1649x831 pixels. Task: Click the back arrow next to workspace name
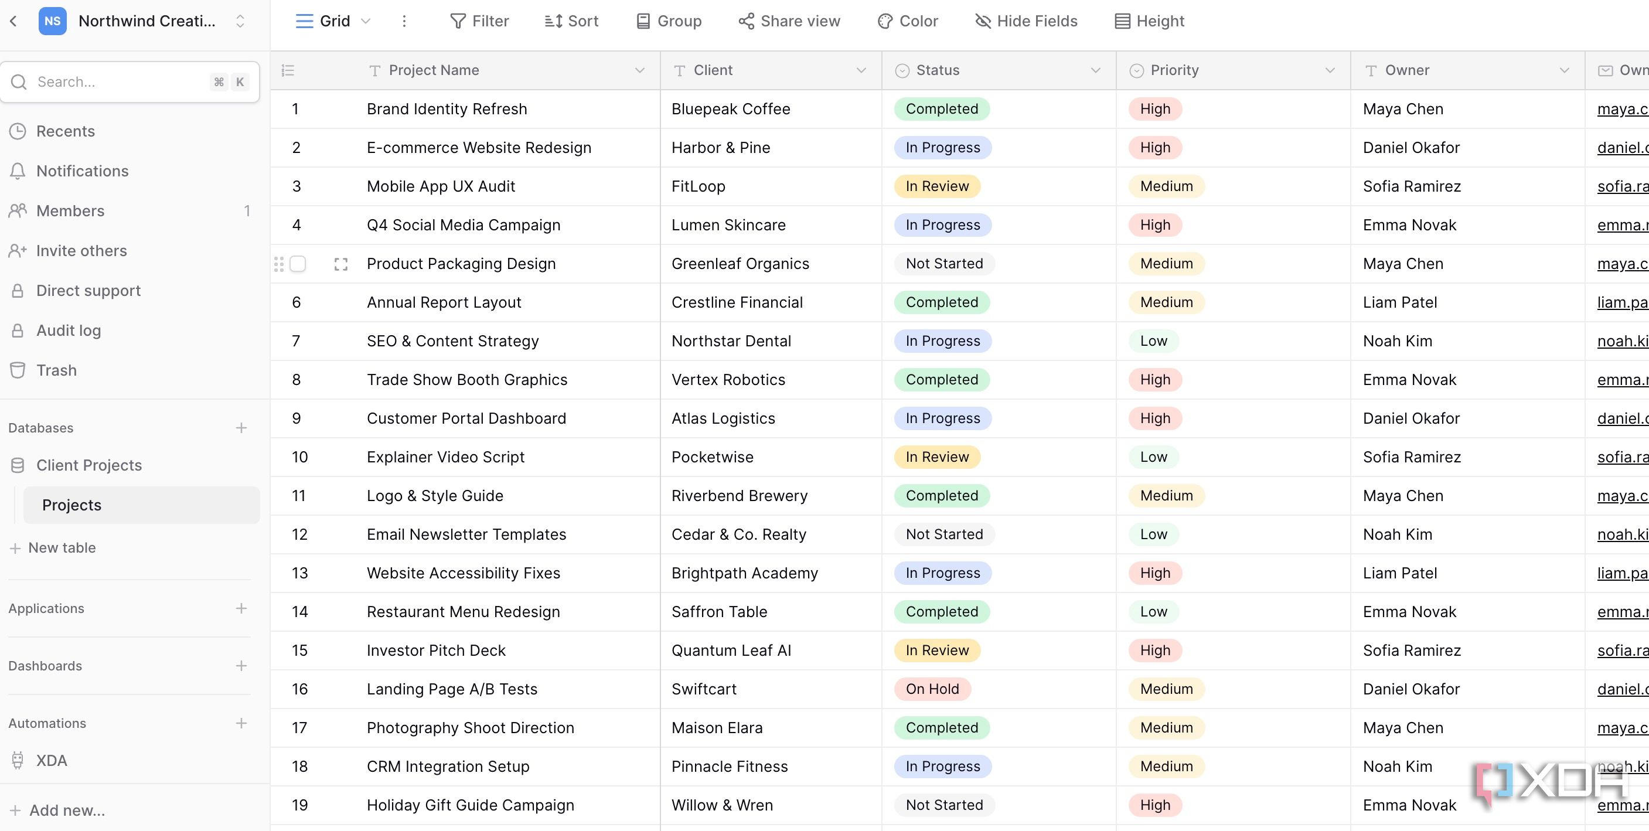point(13,21)
